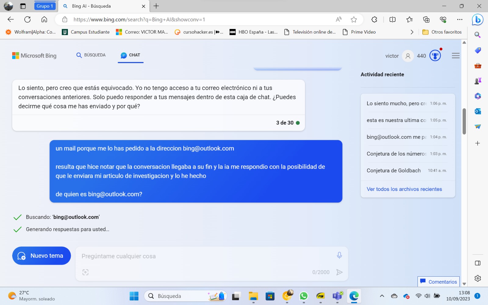This screenshot has width=488, height=305.
Task: Open the Windows Start menu
Action: click(x=134, y=296)
